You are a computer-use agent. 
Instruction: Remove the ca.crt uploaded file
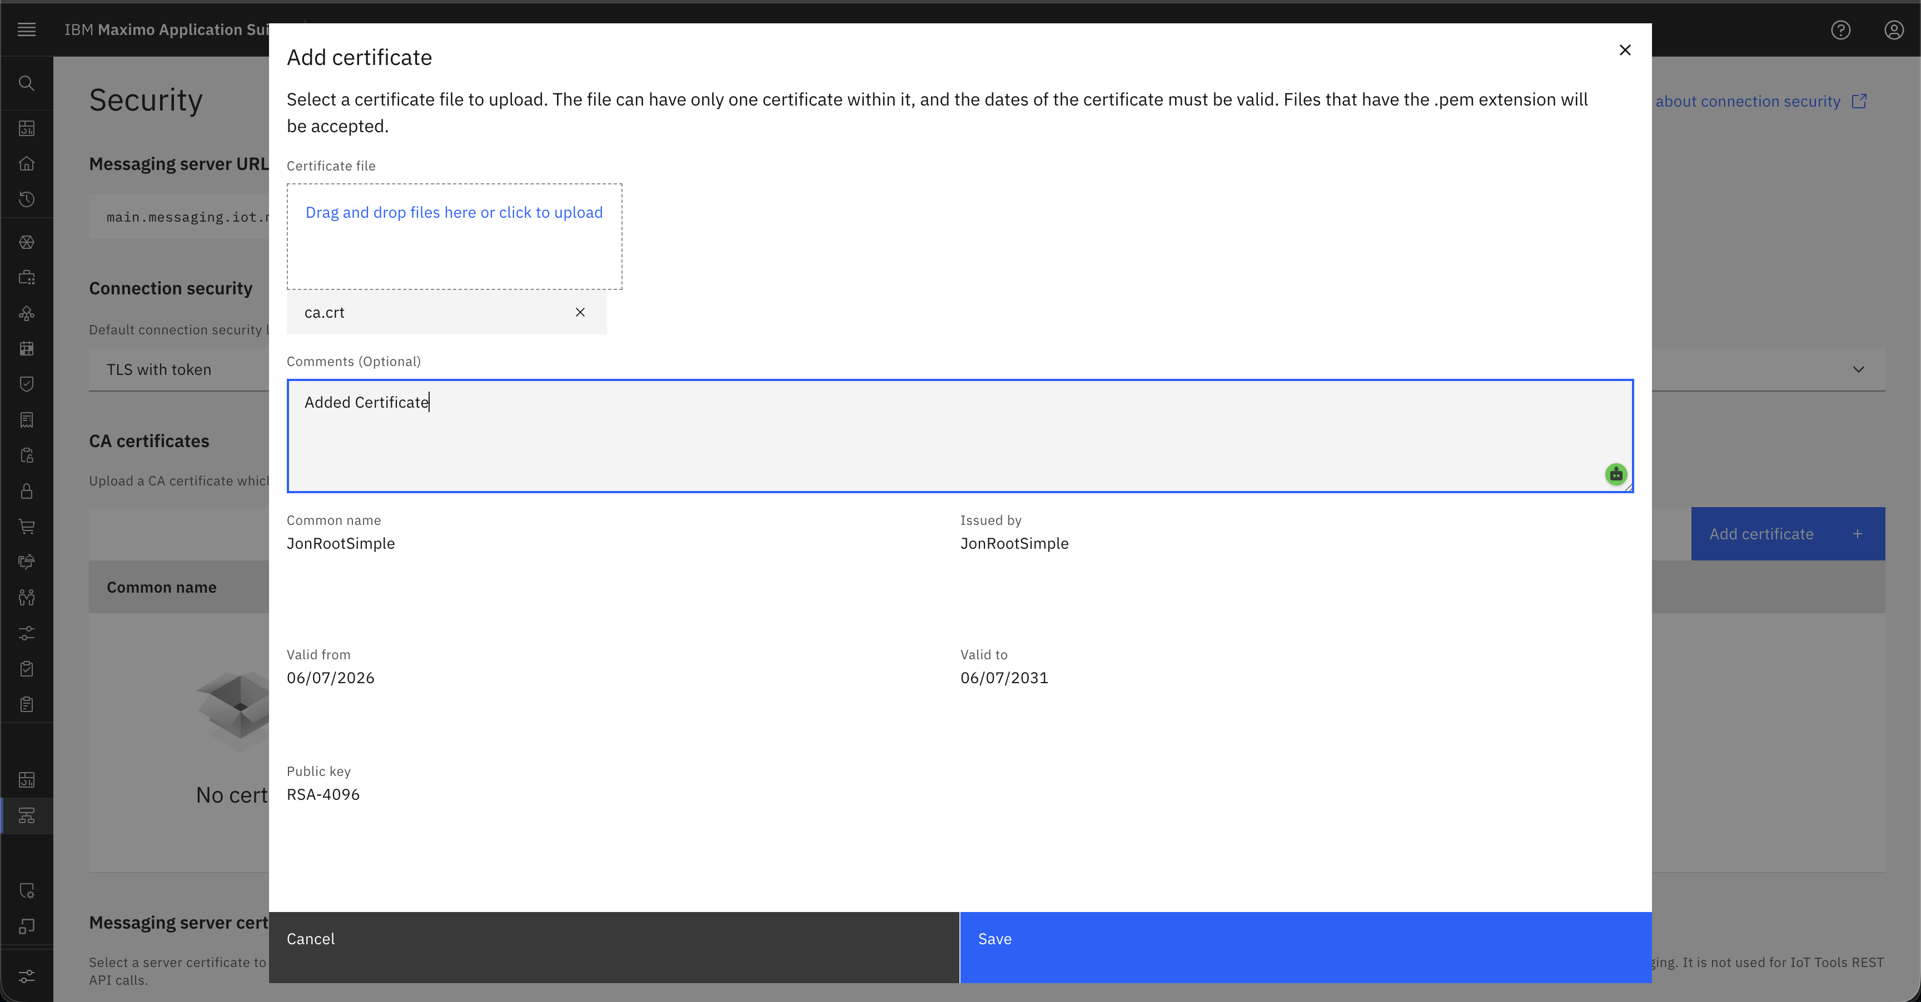click(x=580, y=312)
